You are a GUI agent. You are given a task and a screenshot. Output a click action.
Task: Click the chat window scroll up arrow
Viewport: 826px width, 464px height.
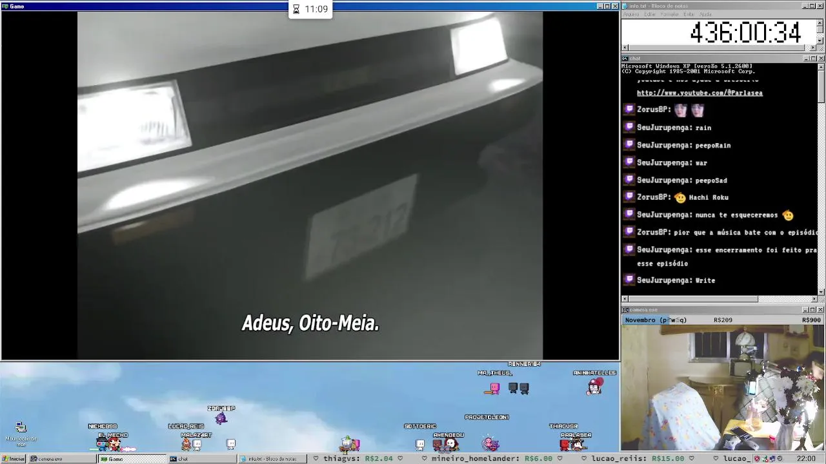pos(821,67)
